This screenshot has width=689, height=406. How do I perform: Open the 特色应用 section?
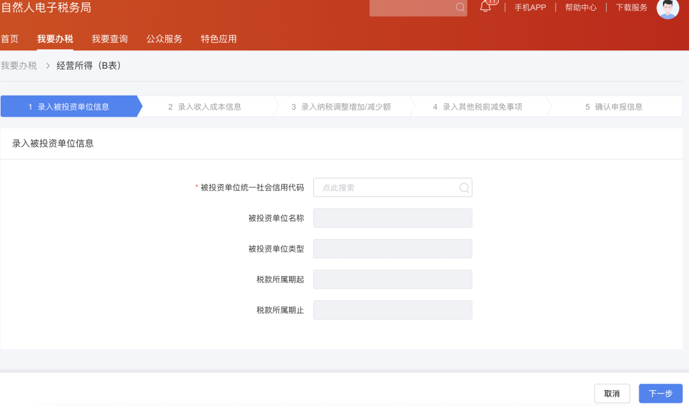[218, 38]
